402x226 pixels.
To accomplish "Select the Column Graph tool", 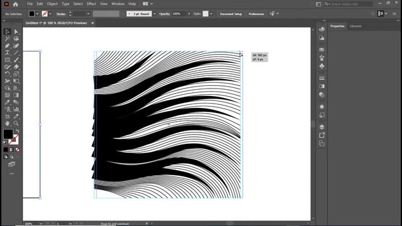I will pyautogui.click(x=16, y=109).
